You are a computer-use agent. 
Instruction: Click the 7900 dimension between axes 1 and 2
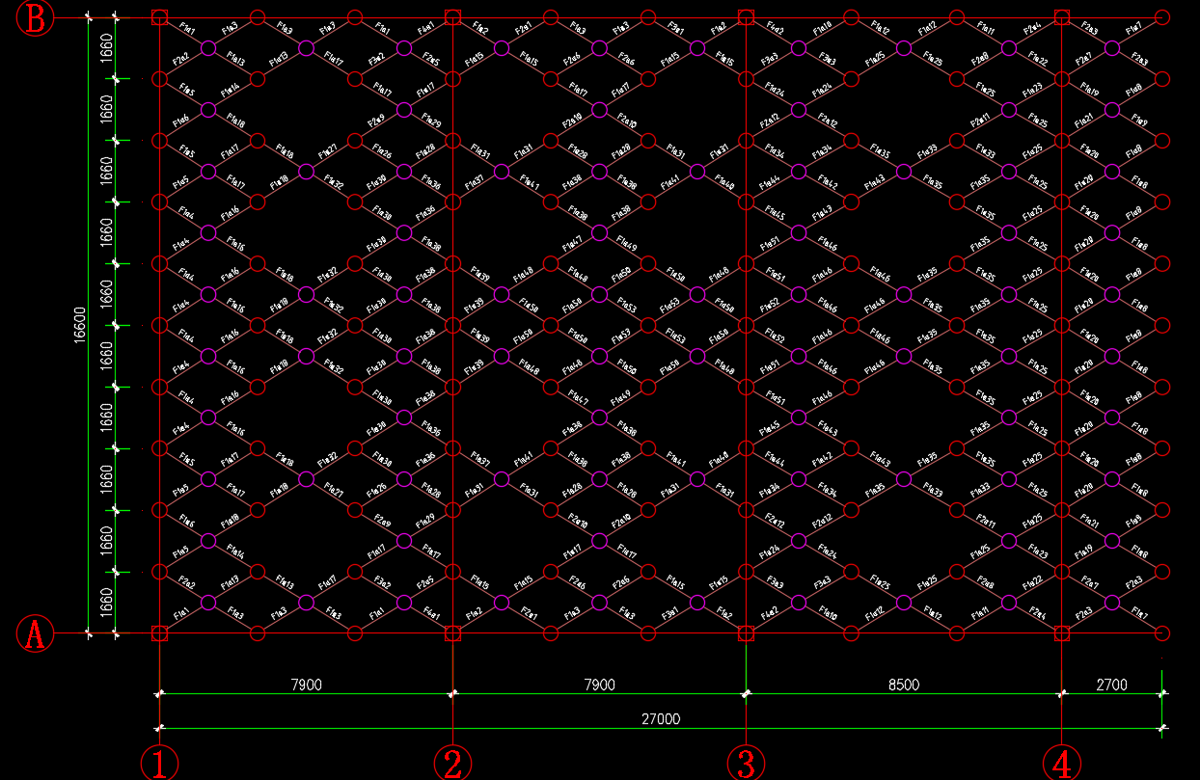[306, 685]
